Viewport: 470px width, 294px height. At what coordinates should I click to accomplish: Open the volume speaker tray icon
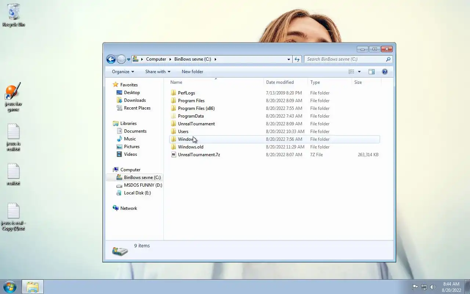point(433,287)
